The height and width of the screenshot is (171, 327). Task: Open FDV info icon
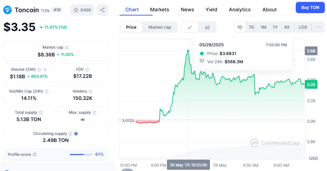click(x=87, y=69)
